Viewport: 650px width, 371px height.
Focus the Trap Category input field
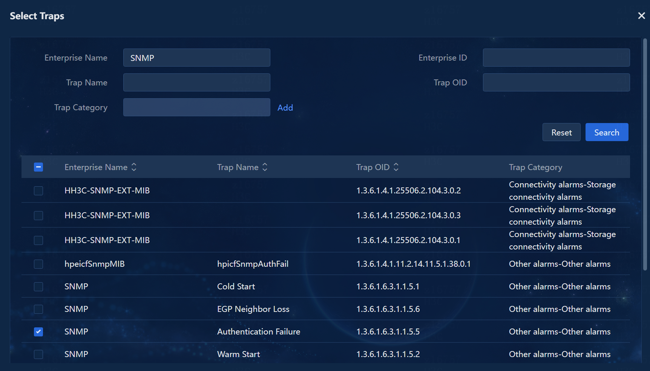(197, 107)
